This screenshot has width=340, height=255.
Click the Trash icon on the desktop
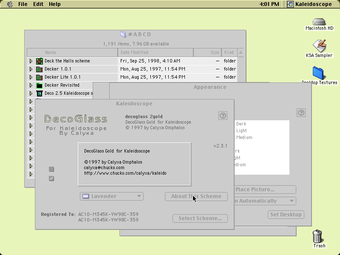(317, 236)
